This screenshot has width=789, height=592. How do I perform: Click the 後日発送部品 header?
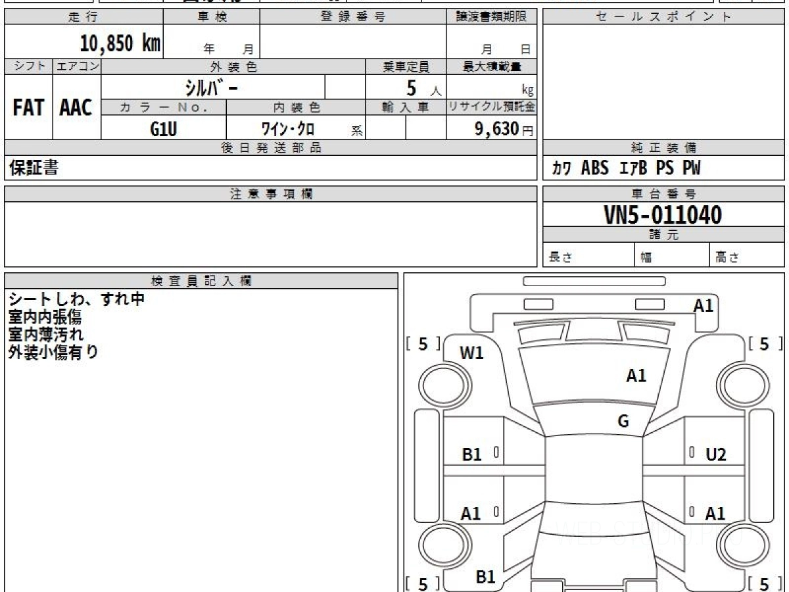tap(270, 148)
